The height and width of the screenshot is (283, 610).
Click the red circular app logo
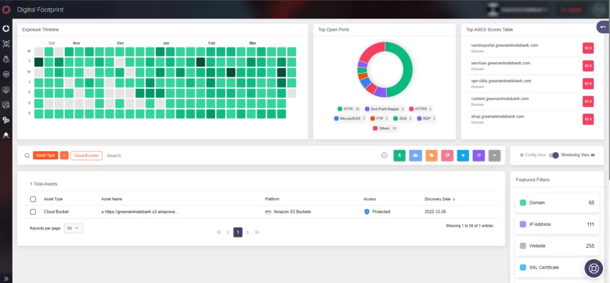(6, 10)
